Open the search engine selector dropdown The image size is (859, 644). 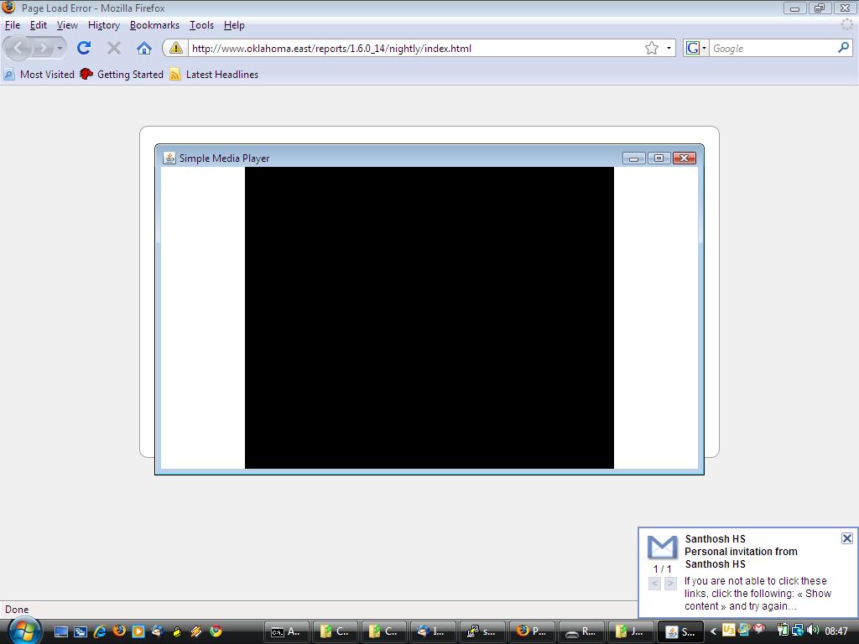coord(696,48)
